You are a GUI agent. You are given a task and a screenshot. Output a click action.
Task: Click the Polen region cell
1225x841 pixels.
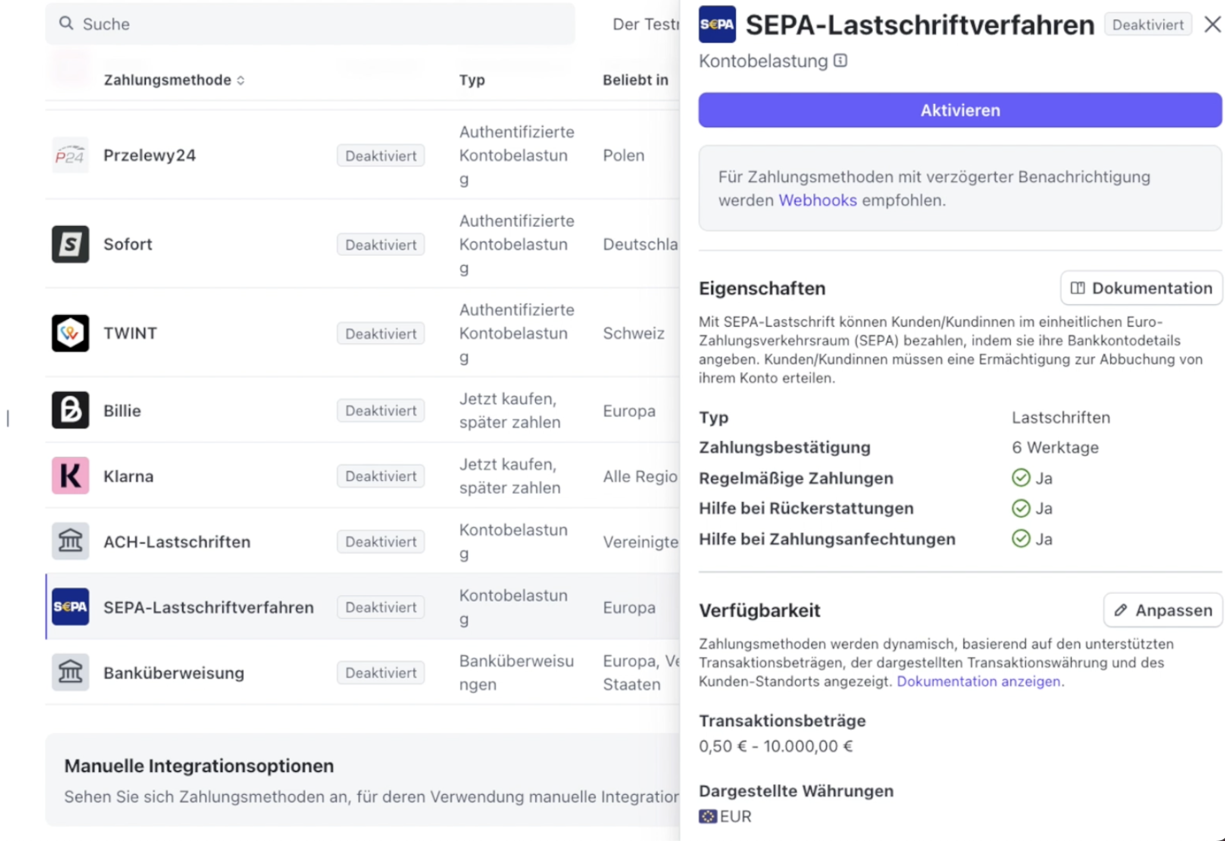[623, 156]
